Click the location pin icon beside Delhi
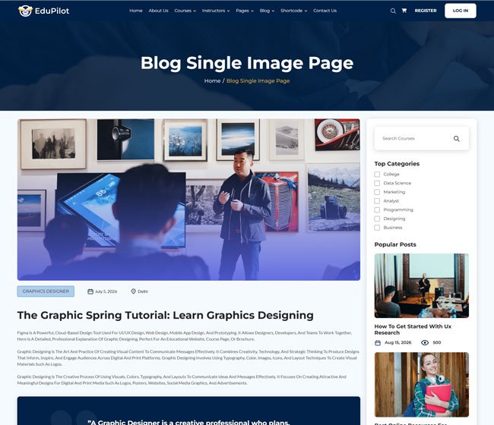The height and width of the screenshot is (425, 494). pos(133,291)
